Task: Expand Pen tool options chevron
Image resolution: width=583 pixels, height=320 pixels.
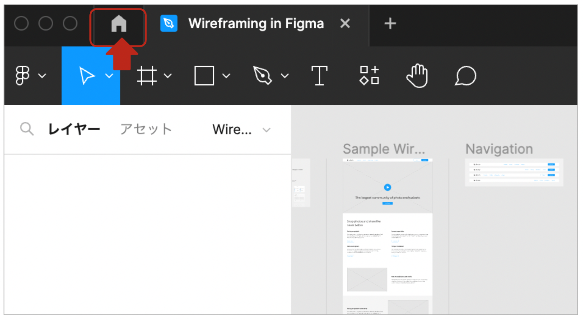Action: tap(285, 76)
